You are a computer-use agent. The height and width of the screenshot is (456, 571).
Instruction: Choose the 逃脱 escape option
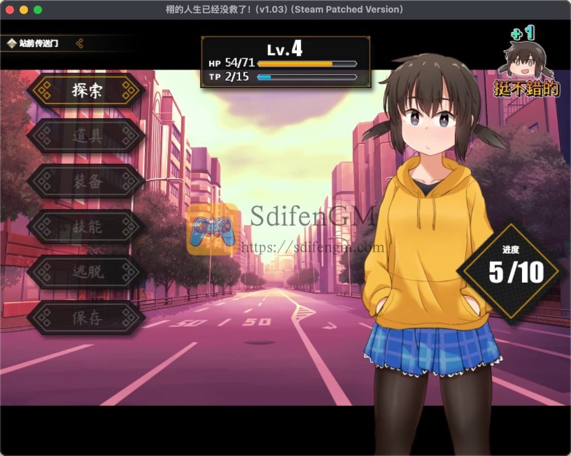(86, 272)
